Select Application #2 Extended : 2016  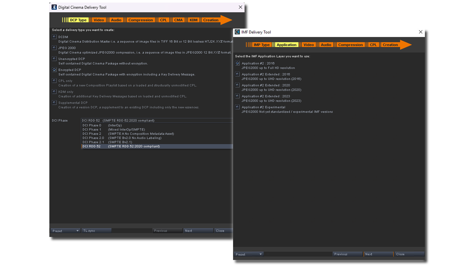237,74
